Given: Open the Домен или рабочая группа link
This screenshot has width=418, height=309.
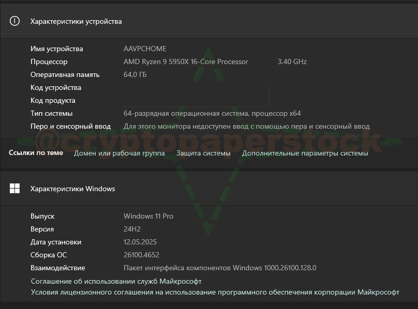Looking at the screenshot, I should (119, 153).
